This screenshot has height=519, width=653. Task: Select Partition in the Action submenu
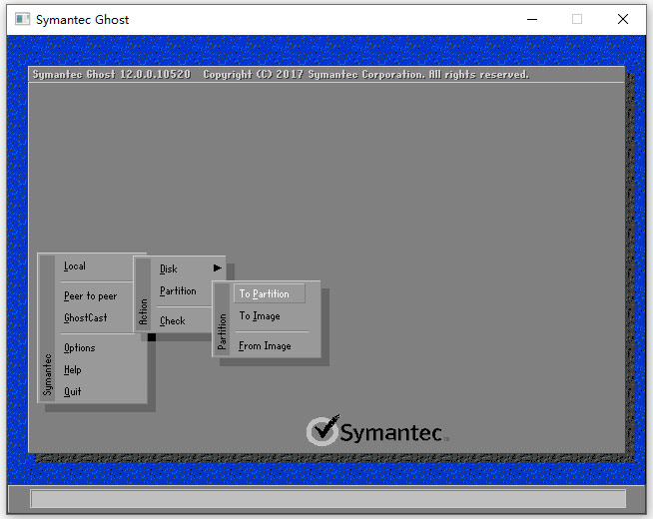coord(178,290)
